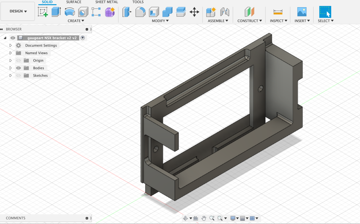
Task: Open the SELECT dropdown menu
Action: [326, 21]
